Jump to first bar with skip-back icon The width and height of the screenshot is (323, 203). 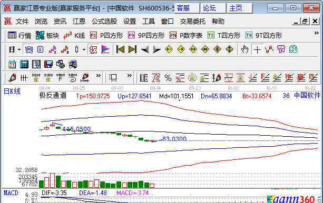click(120, 49)
